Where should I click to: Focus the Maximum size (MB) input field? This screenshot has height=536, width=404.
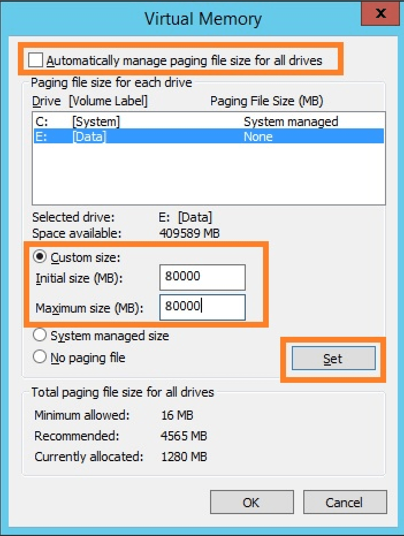203,307
